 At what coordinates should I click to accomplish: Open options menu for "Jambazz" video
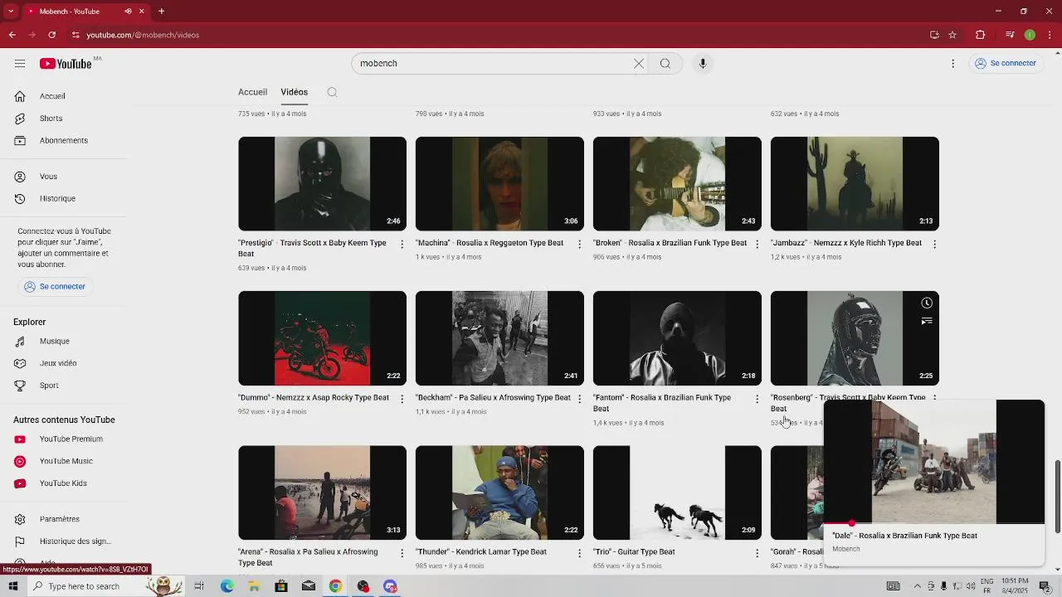[x=934, y=245]
